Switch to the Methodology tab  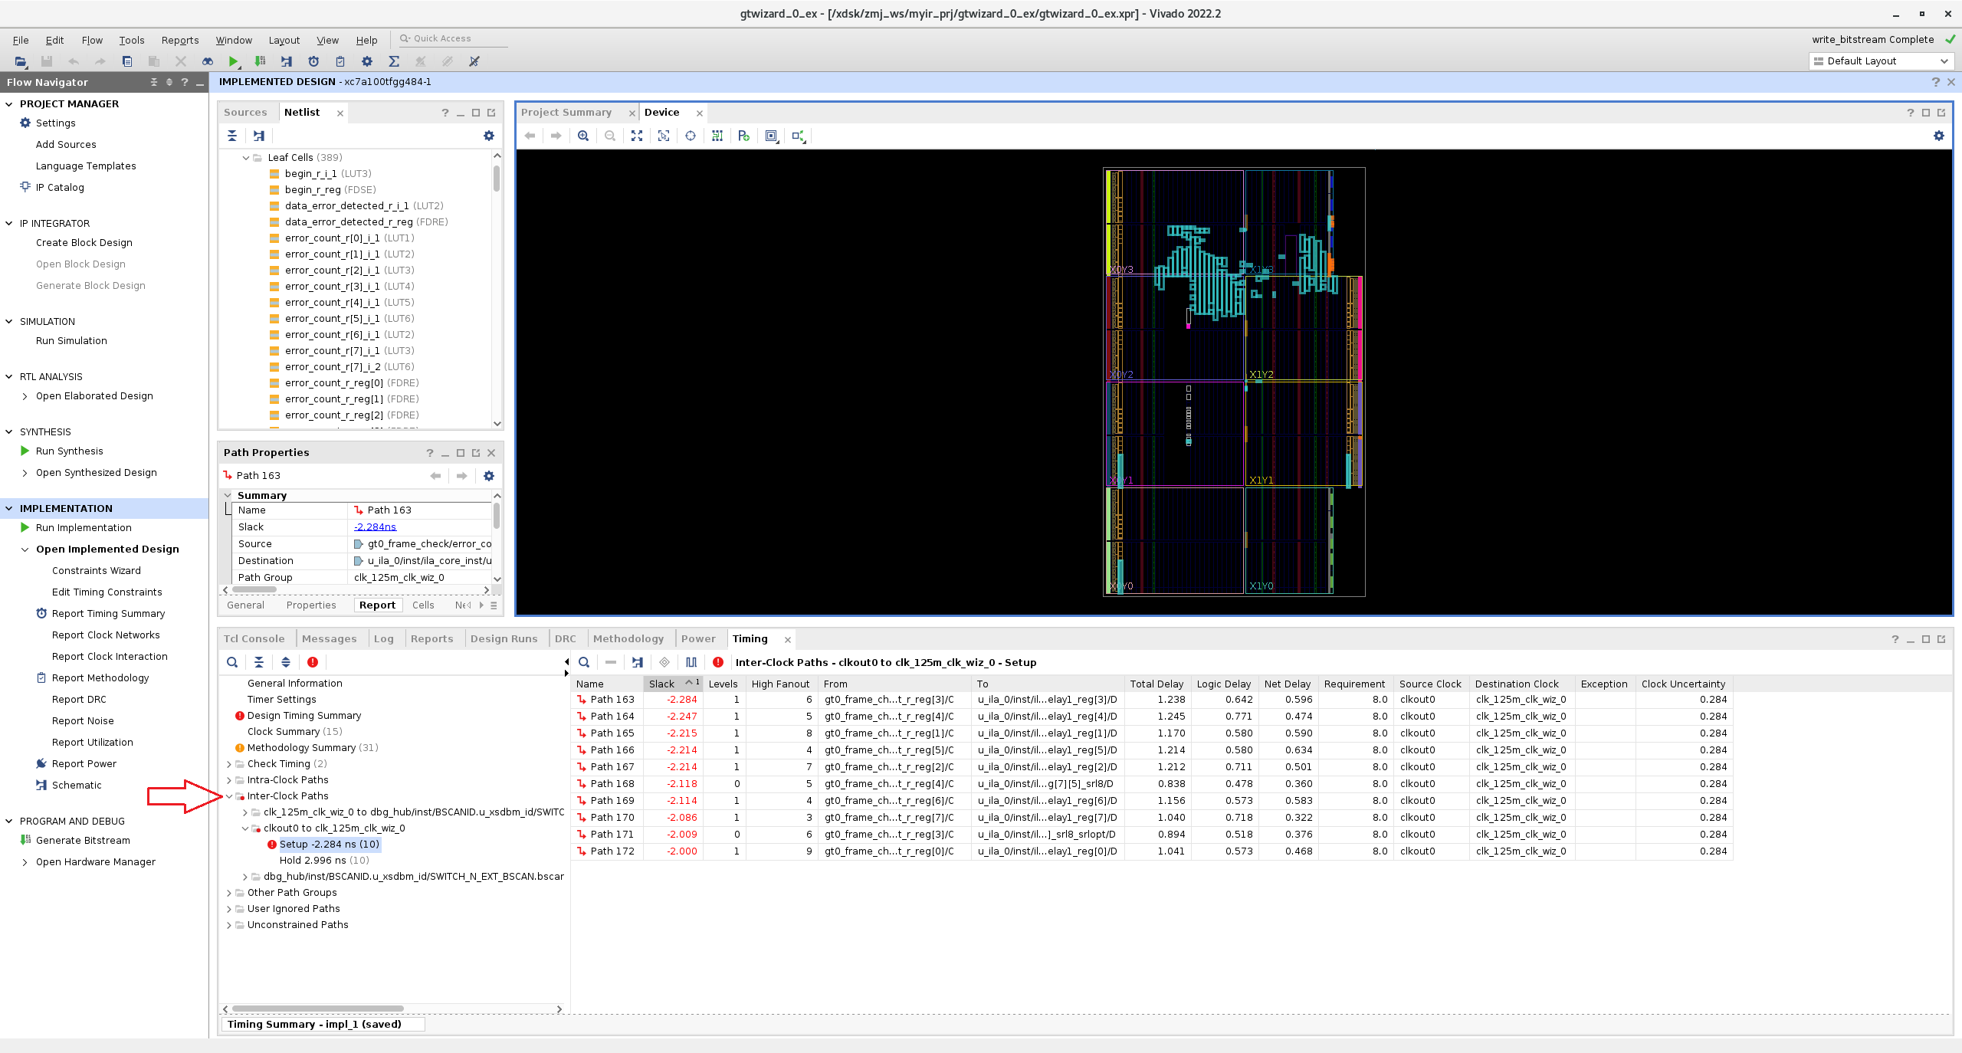pos(628,638)
